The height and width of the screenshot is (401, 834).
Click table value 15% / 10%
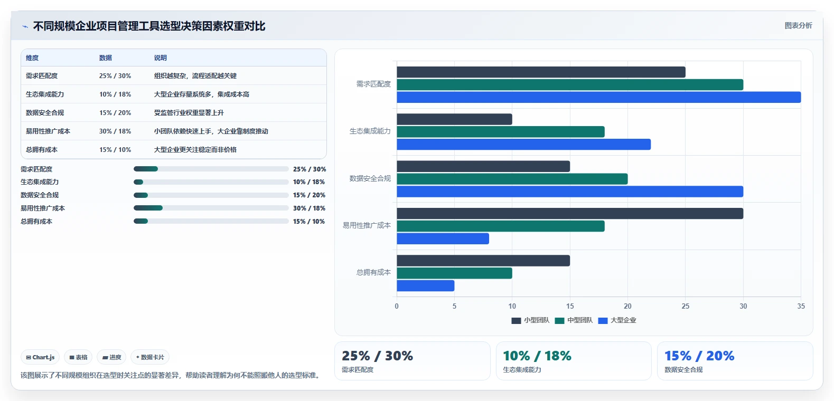point(115,150)
